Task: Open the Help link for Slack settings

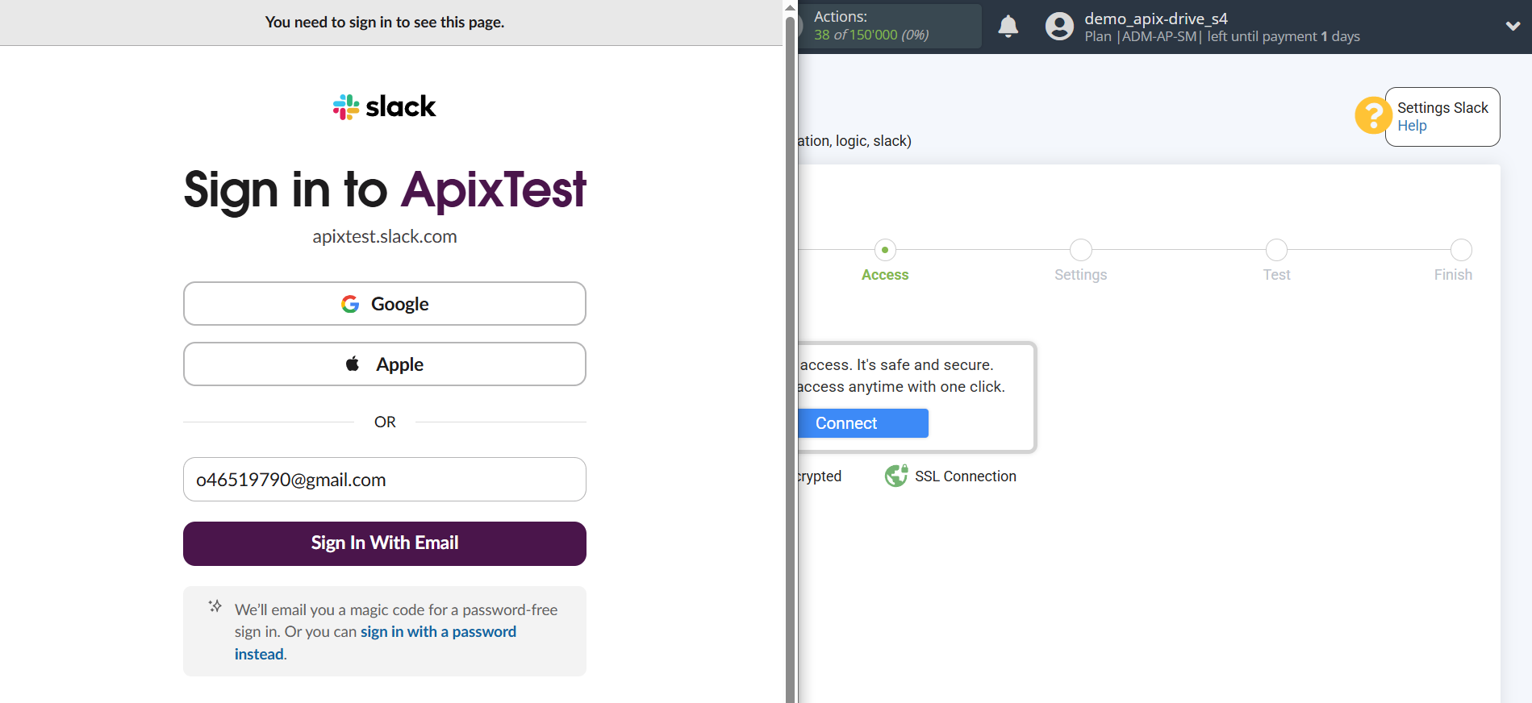Action: pos(1412,126)
